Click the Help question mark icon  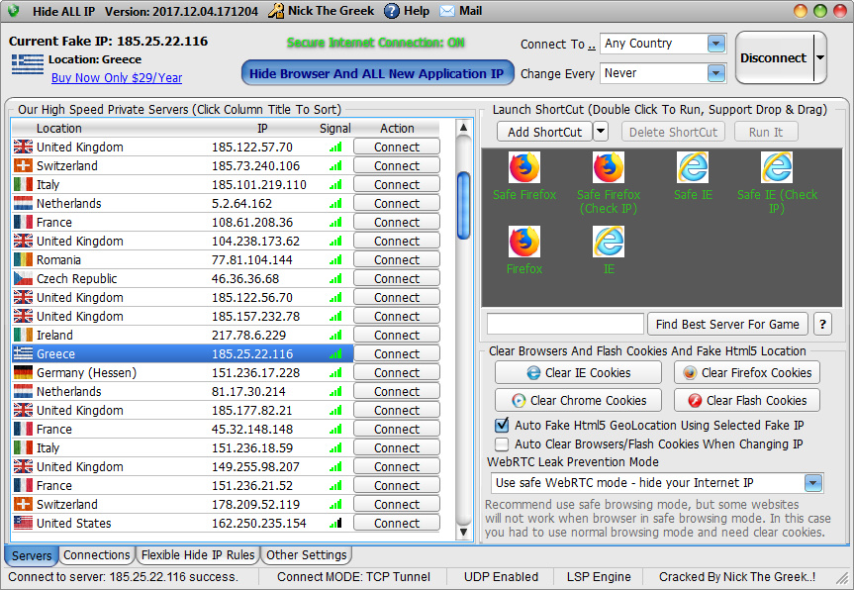point(391,11)
